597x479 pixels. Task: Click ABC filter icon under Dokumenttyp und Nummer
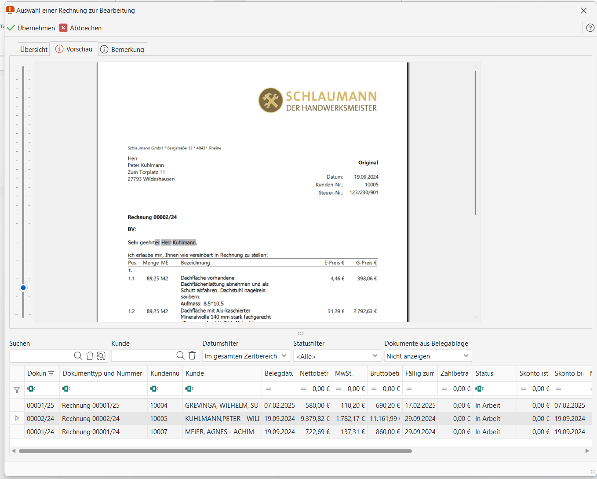(66, 389)
